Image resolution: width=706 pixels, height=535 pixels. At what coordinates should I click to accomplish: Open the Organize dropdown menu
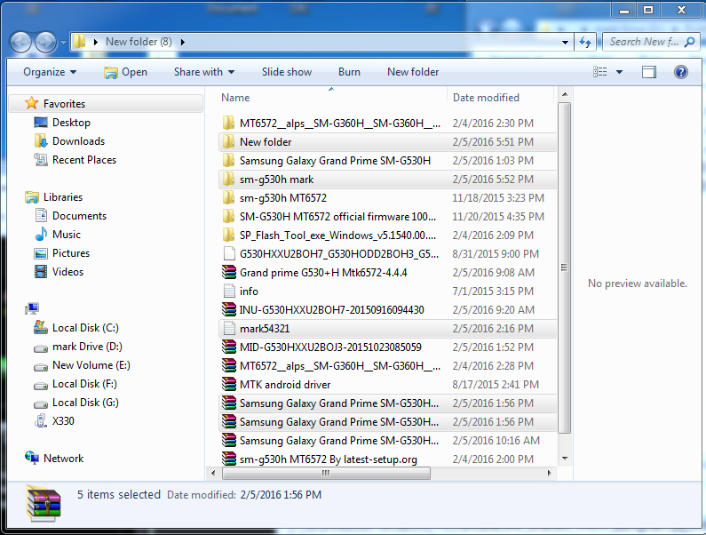click(50, 72)
